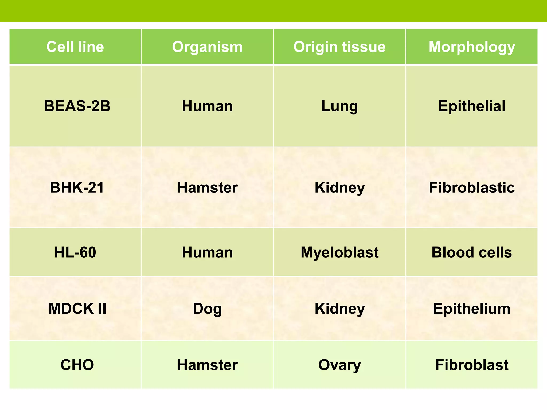Click the MDCK II cell
This screenshot has height=410, width=547.
(75, 309)
